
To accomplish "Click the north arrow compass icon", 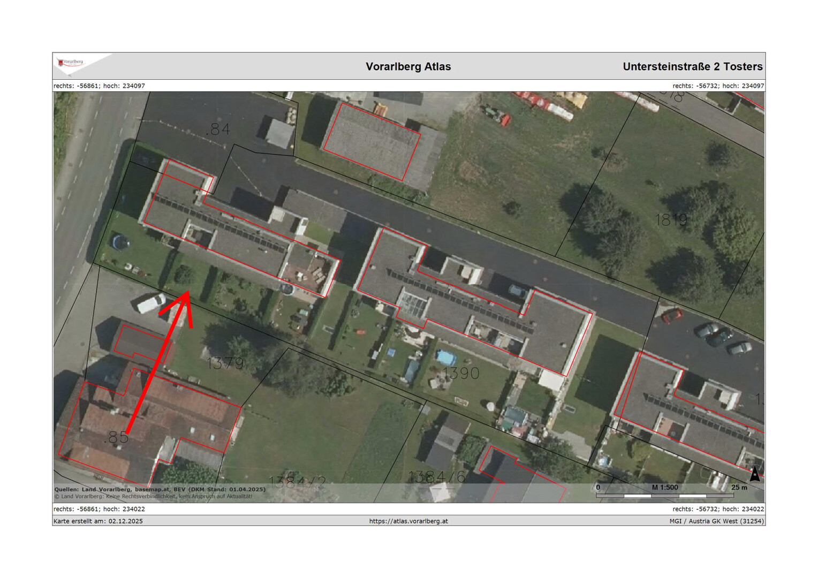I will click(x=755, y=474).
